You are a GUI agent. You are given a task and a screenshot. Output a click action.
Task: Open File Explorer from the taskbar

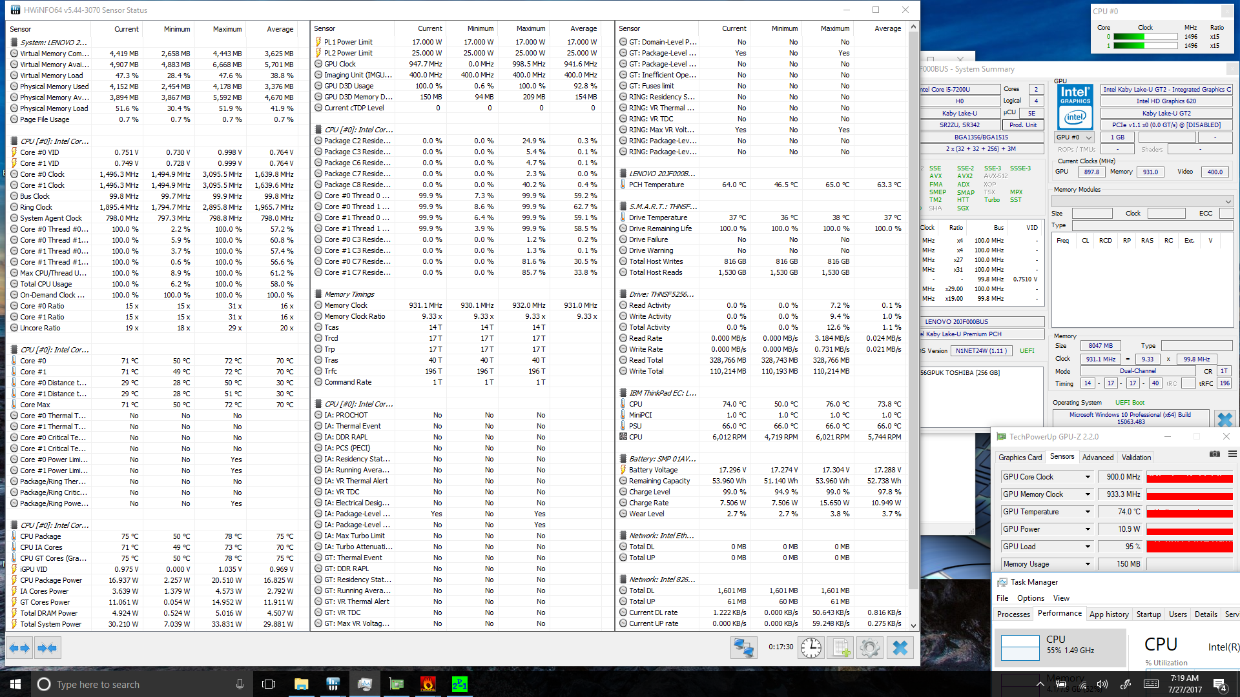pos(301,684)
